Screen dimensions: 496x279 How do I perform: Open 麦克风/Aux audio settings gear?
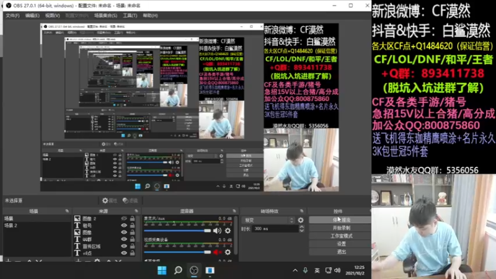pyautogui.click(x=228, y=231)
